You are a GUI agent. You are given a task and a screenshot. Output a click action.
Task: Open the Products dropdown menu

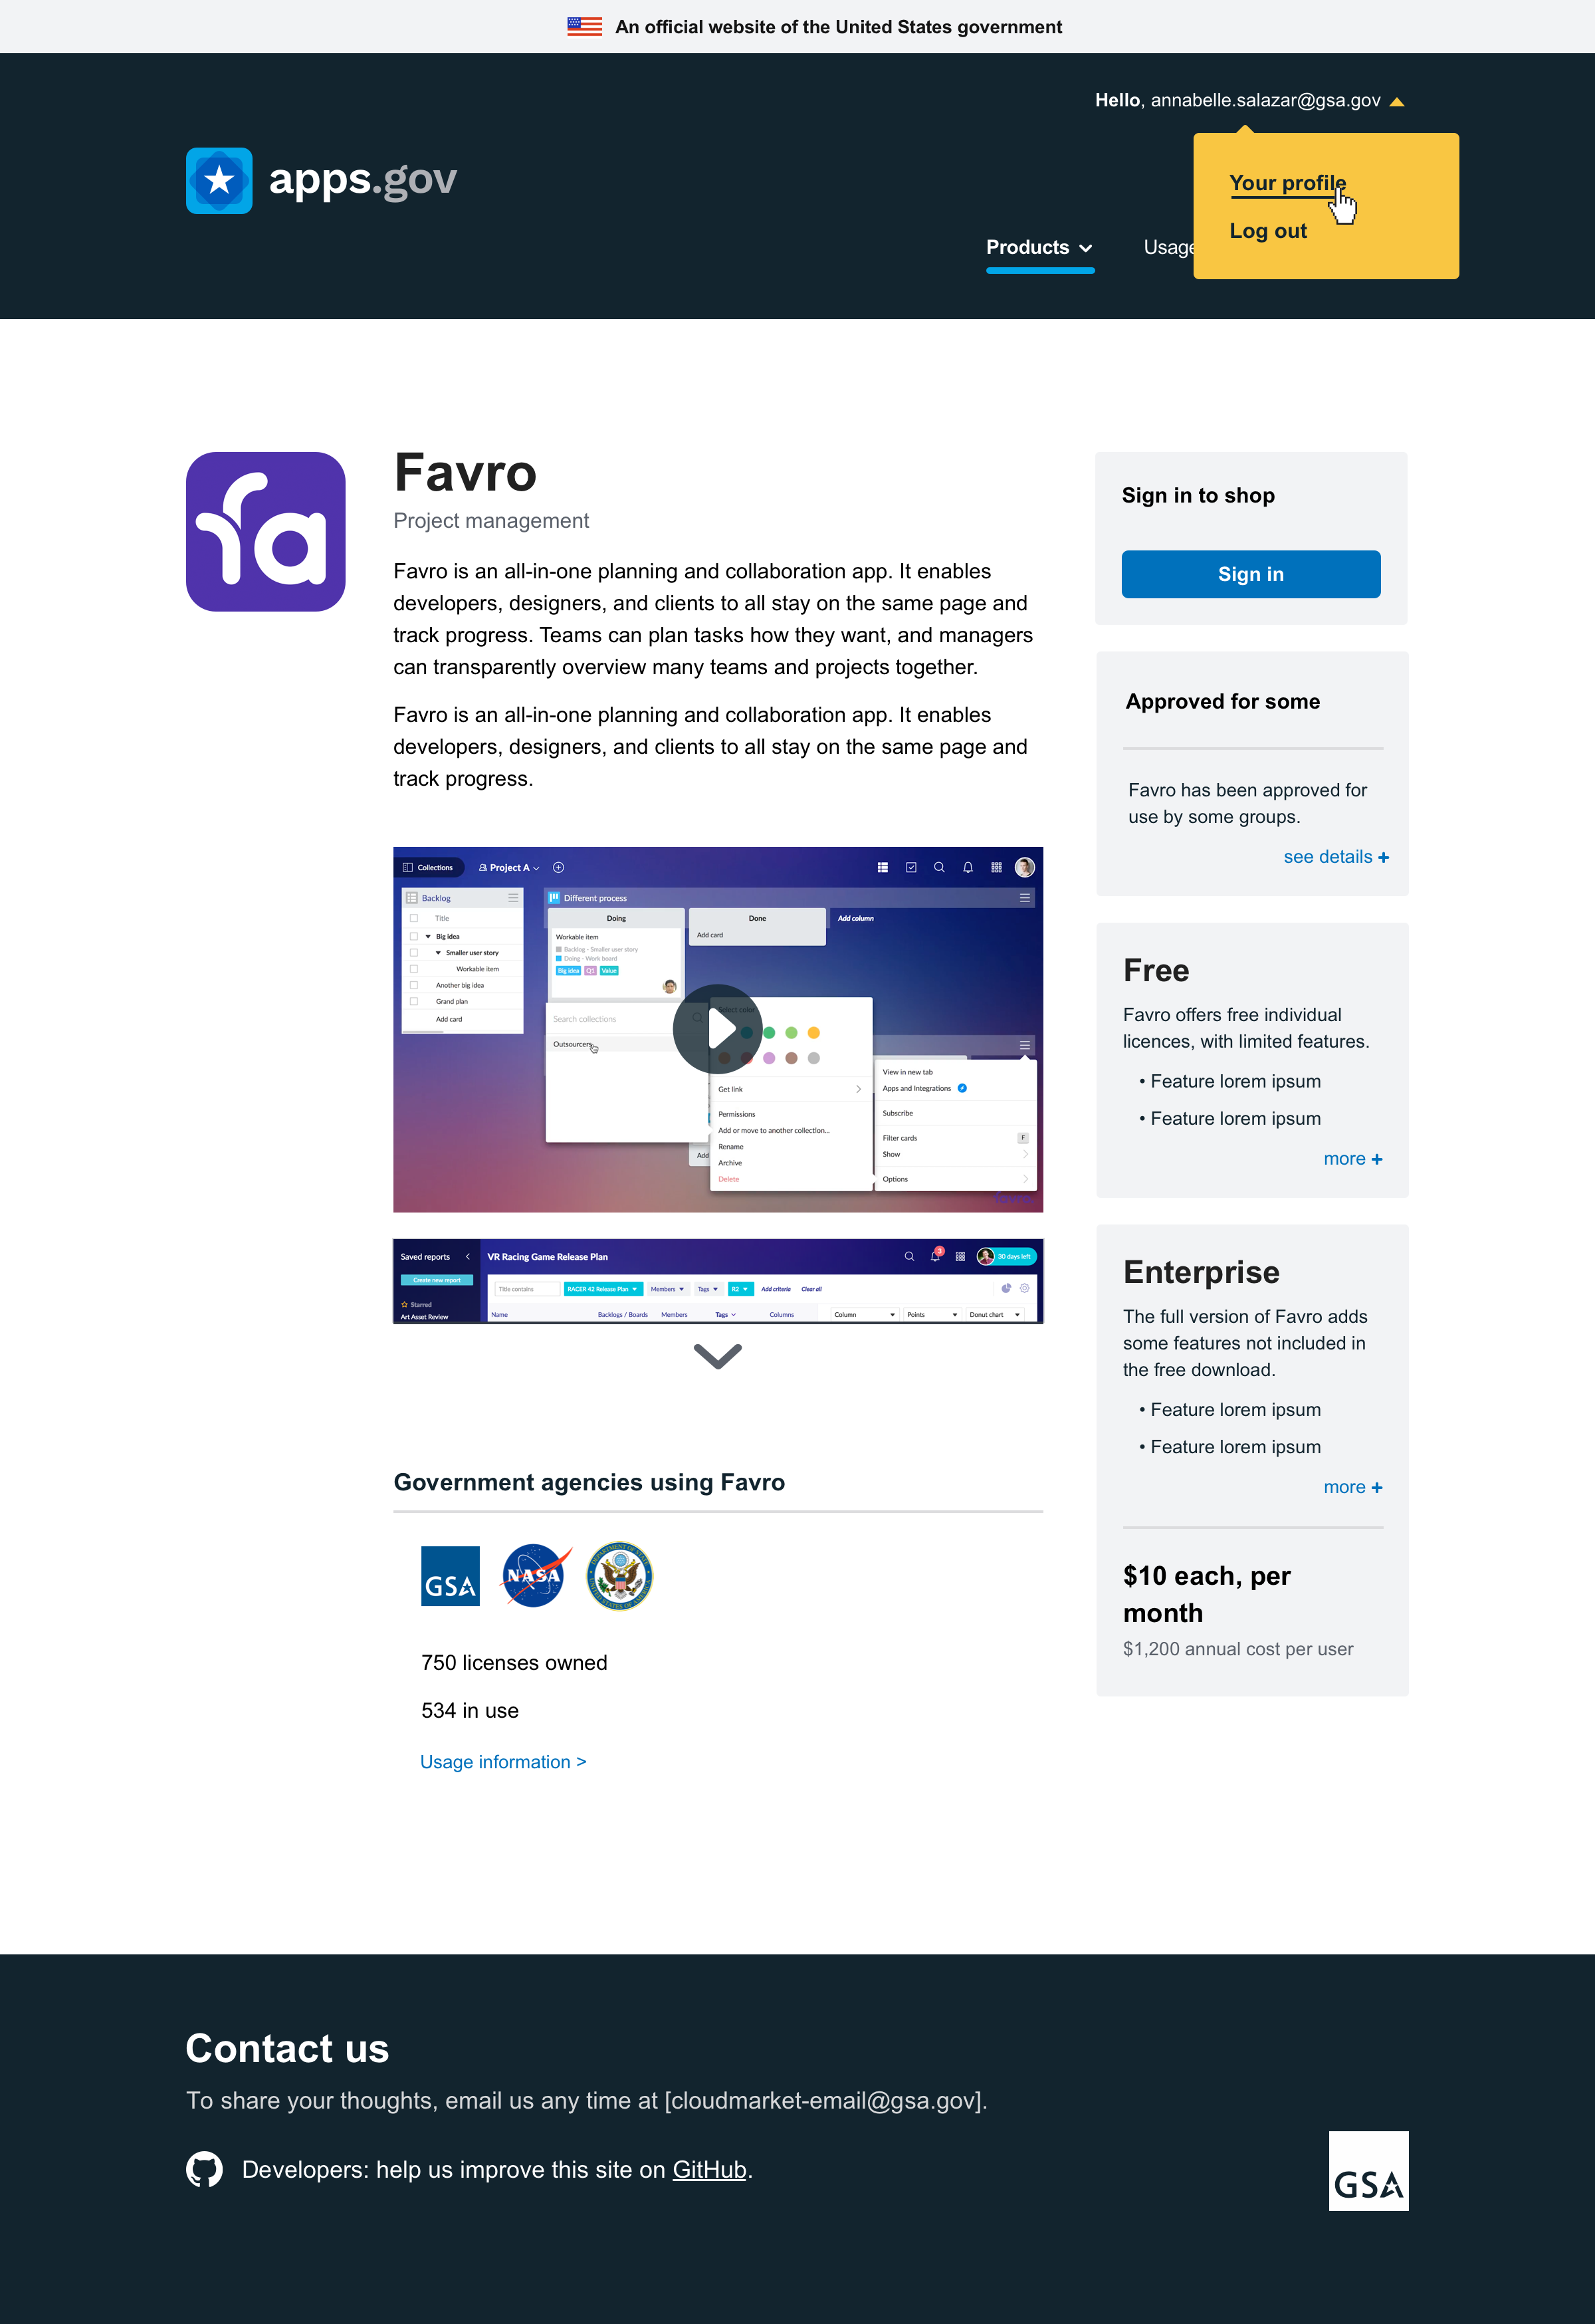coord(1039,248)
